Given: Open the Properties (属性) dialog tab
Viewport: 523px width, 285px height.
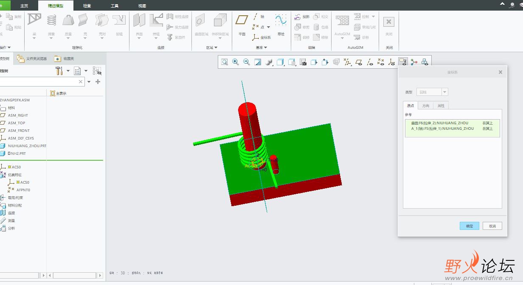Looking at the screenshot, I should (441, 106).
